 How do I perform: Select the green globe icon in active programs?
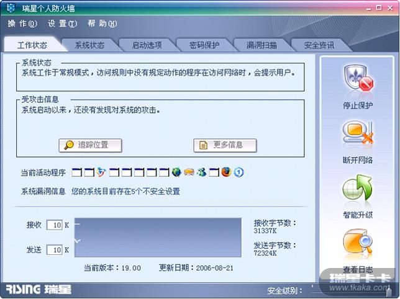pyautogui.click(x=176, y=172)
